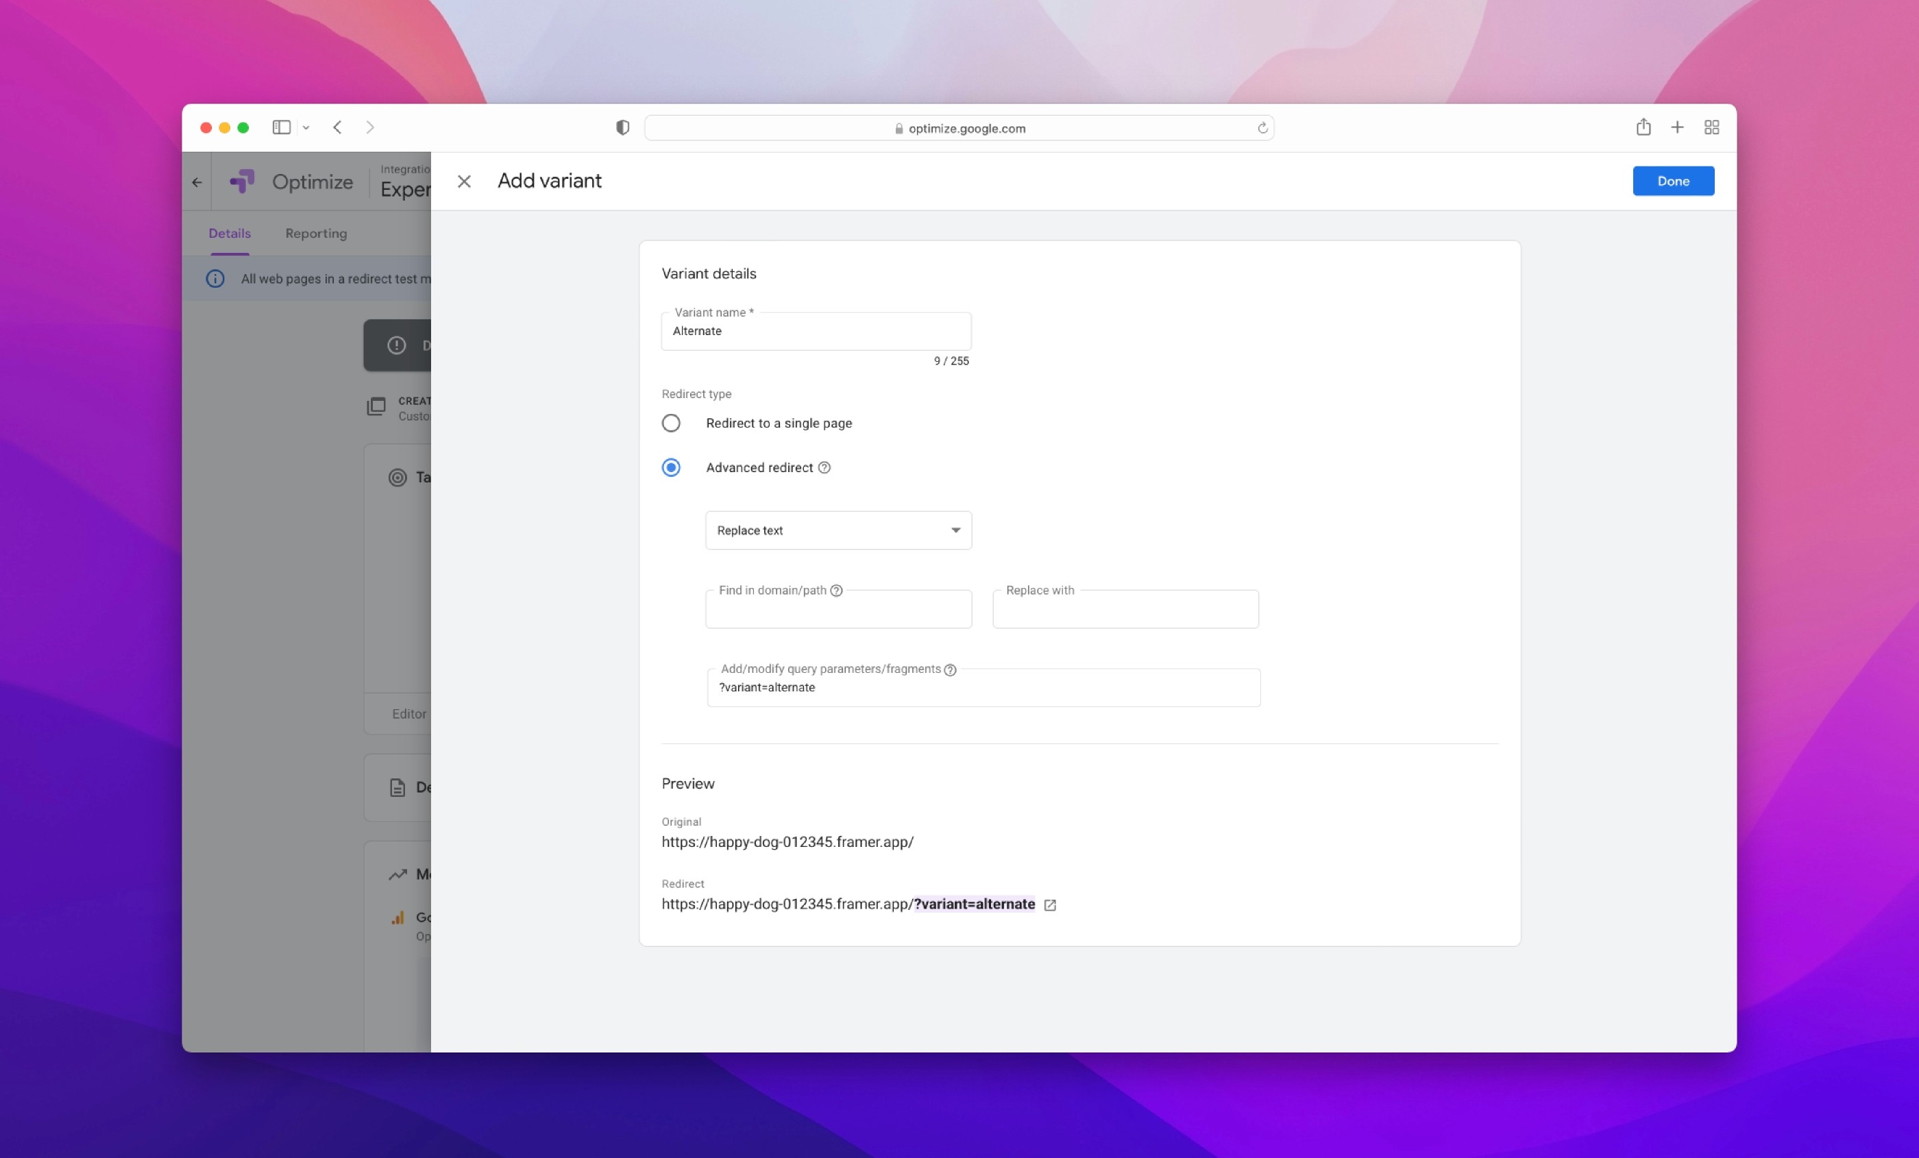1919x1158 pixels.
Task: Open Safari tab overview grid icon
Action: click(1711, 127)
